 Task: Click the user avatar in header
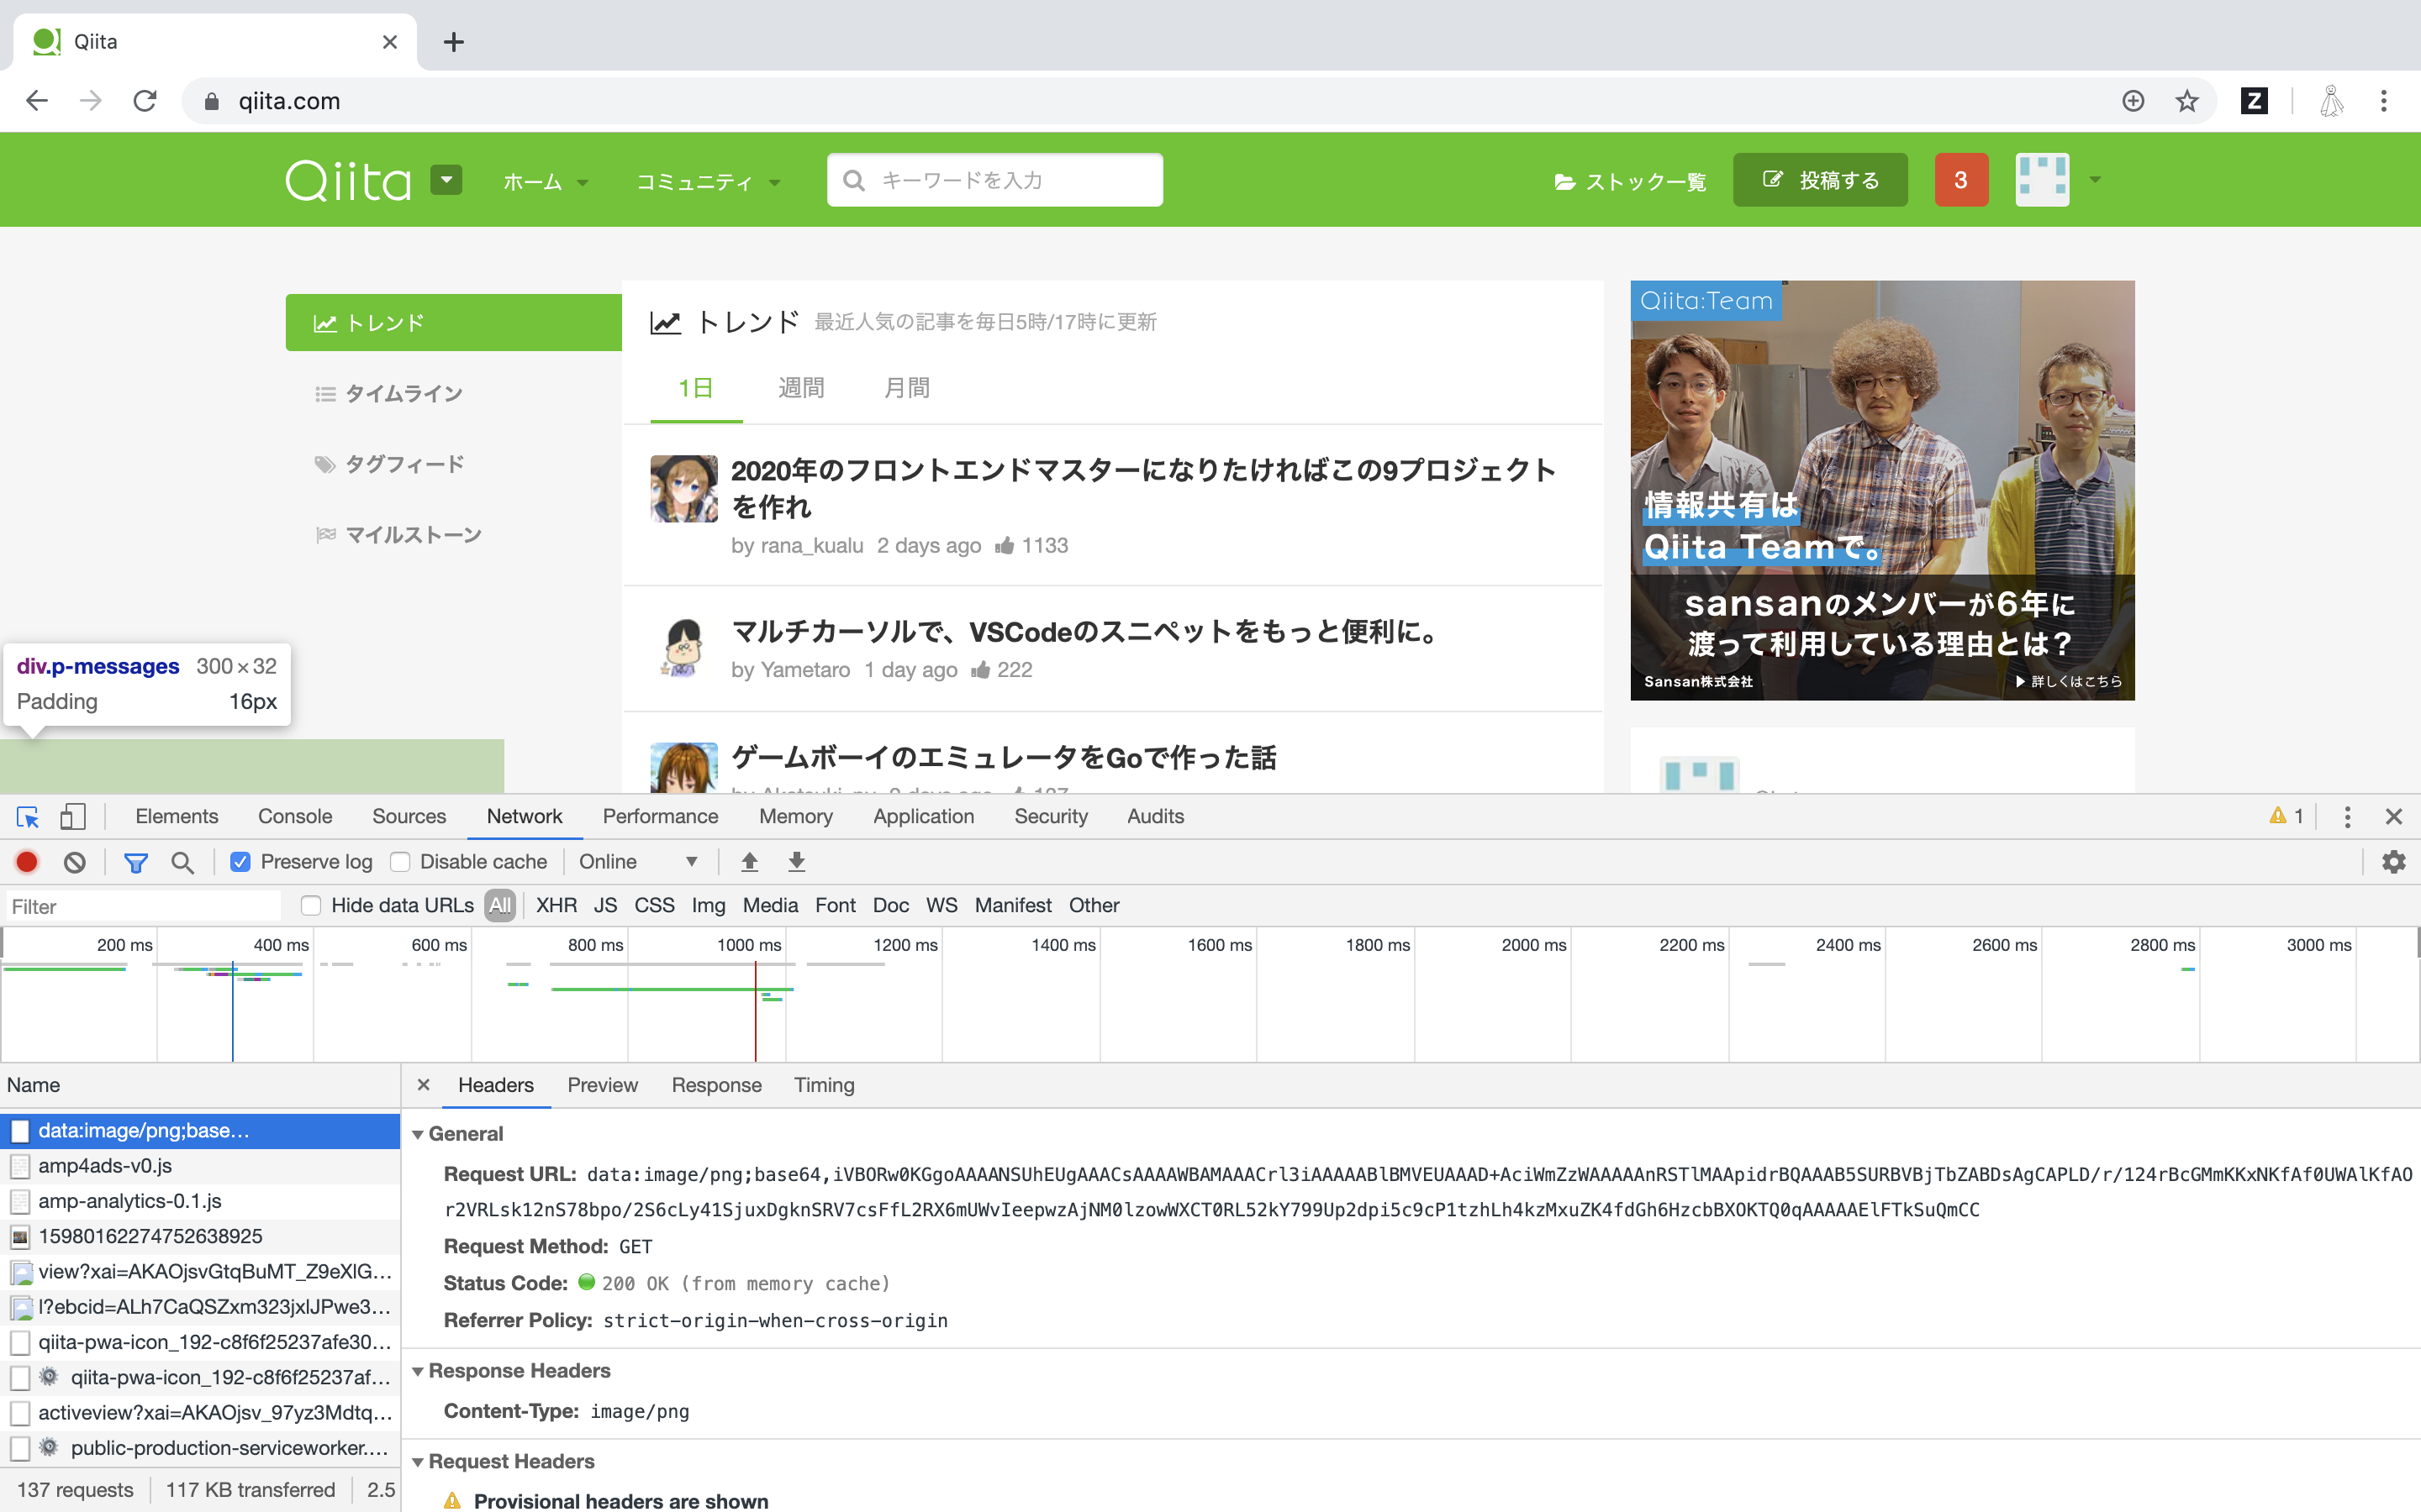[x=2042, y=180]
